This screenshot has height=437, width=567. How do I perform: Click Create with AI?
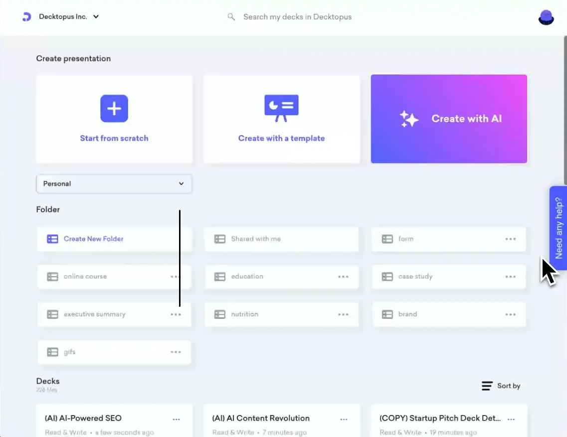tap(449, 119)
